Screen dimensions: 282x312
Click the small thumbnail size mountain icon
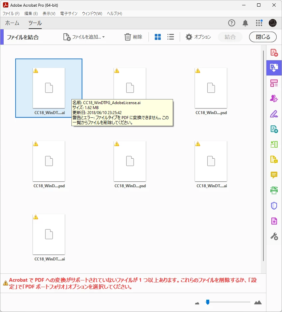point(197,303)
